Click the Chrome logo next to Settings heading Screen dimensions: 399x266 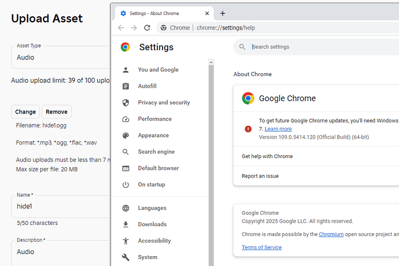pyautogui.click(x=125, y=47)
